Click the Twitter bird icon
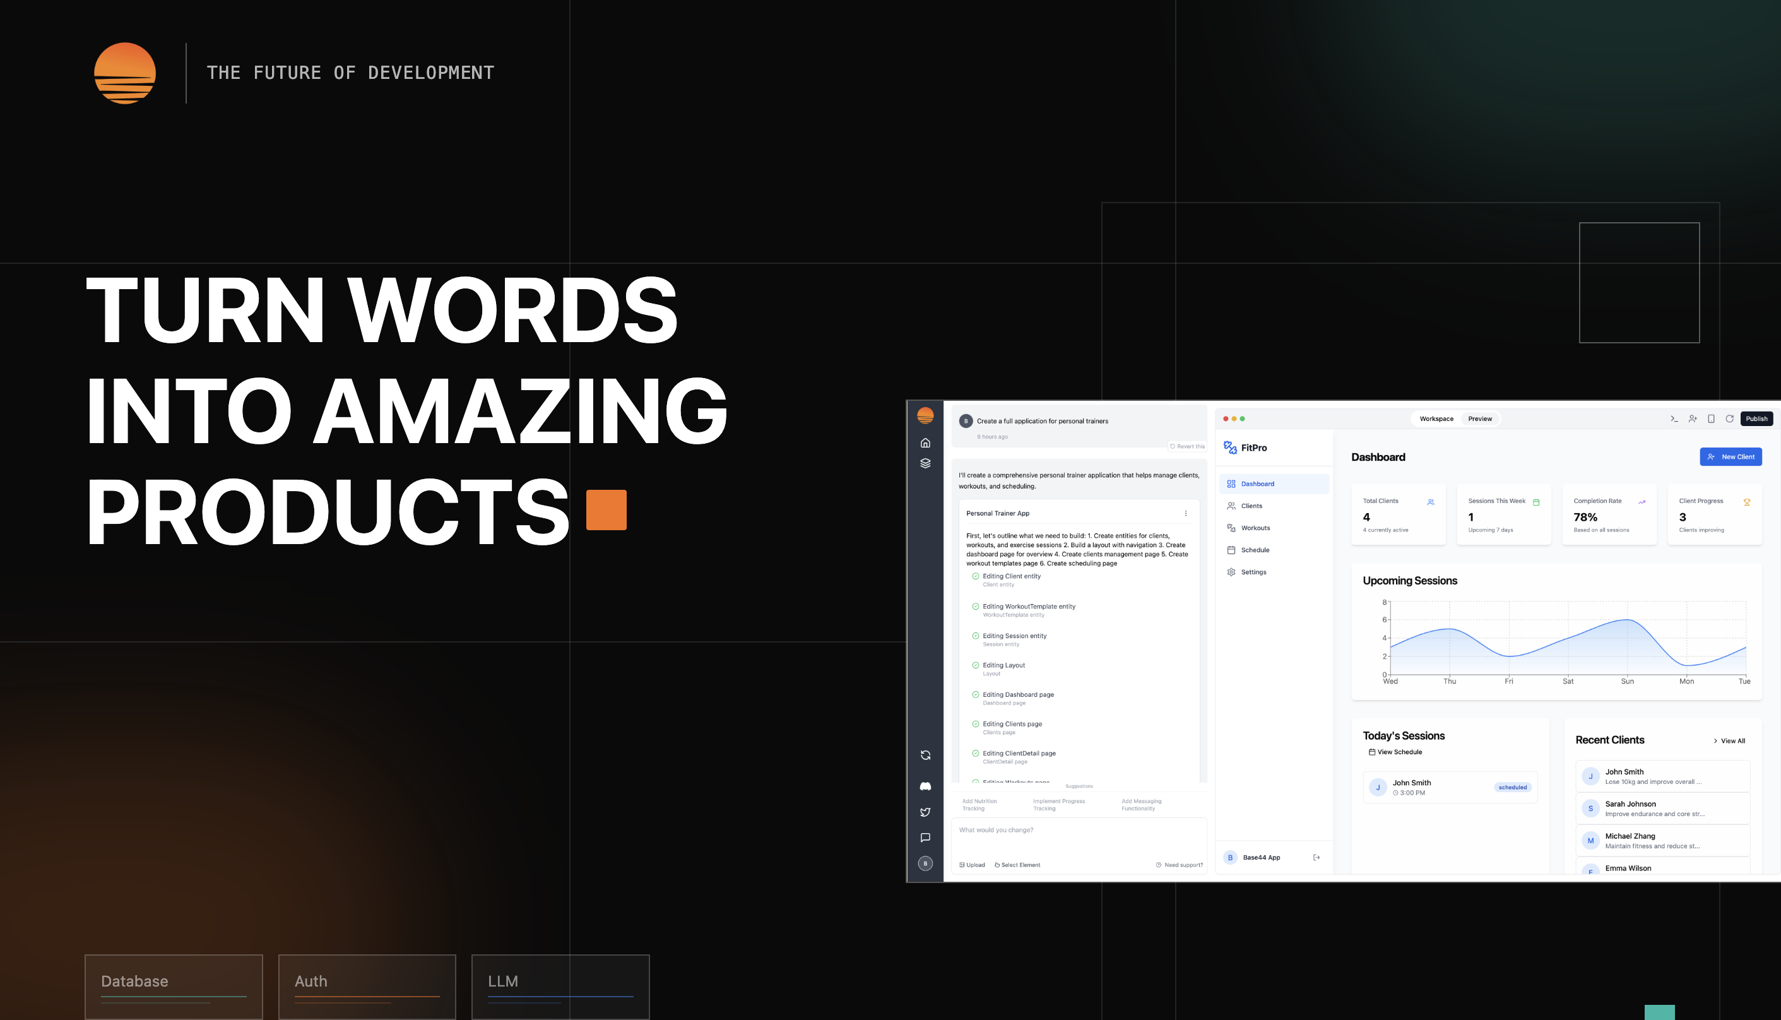 [x=925, y=812]
